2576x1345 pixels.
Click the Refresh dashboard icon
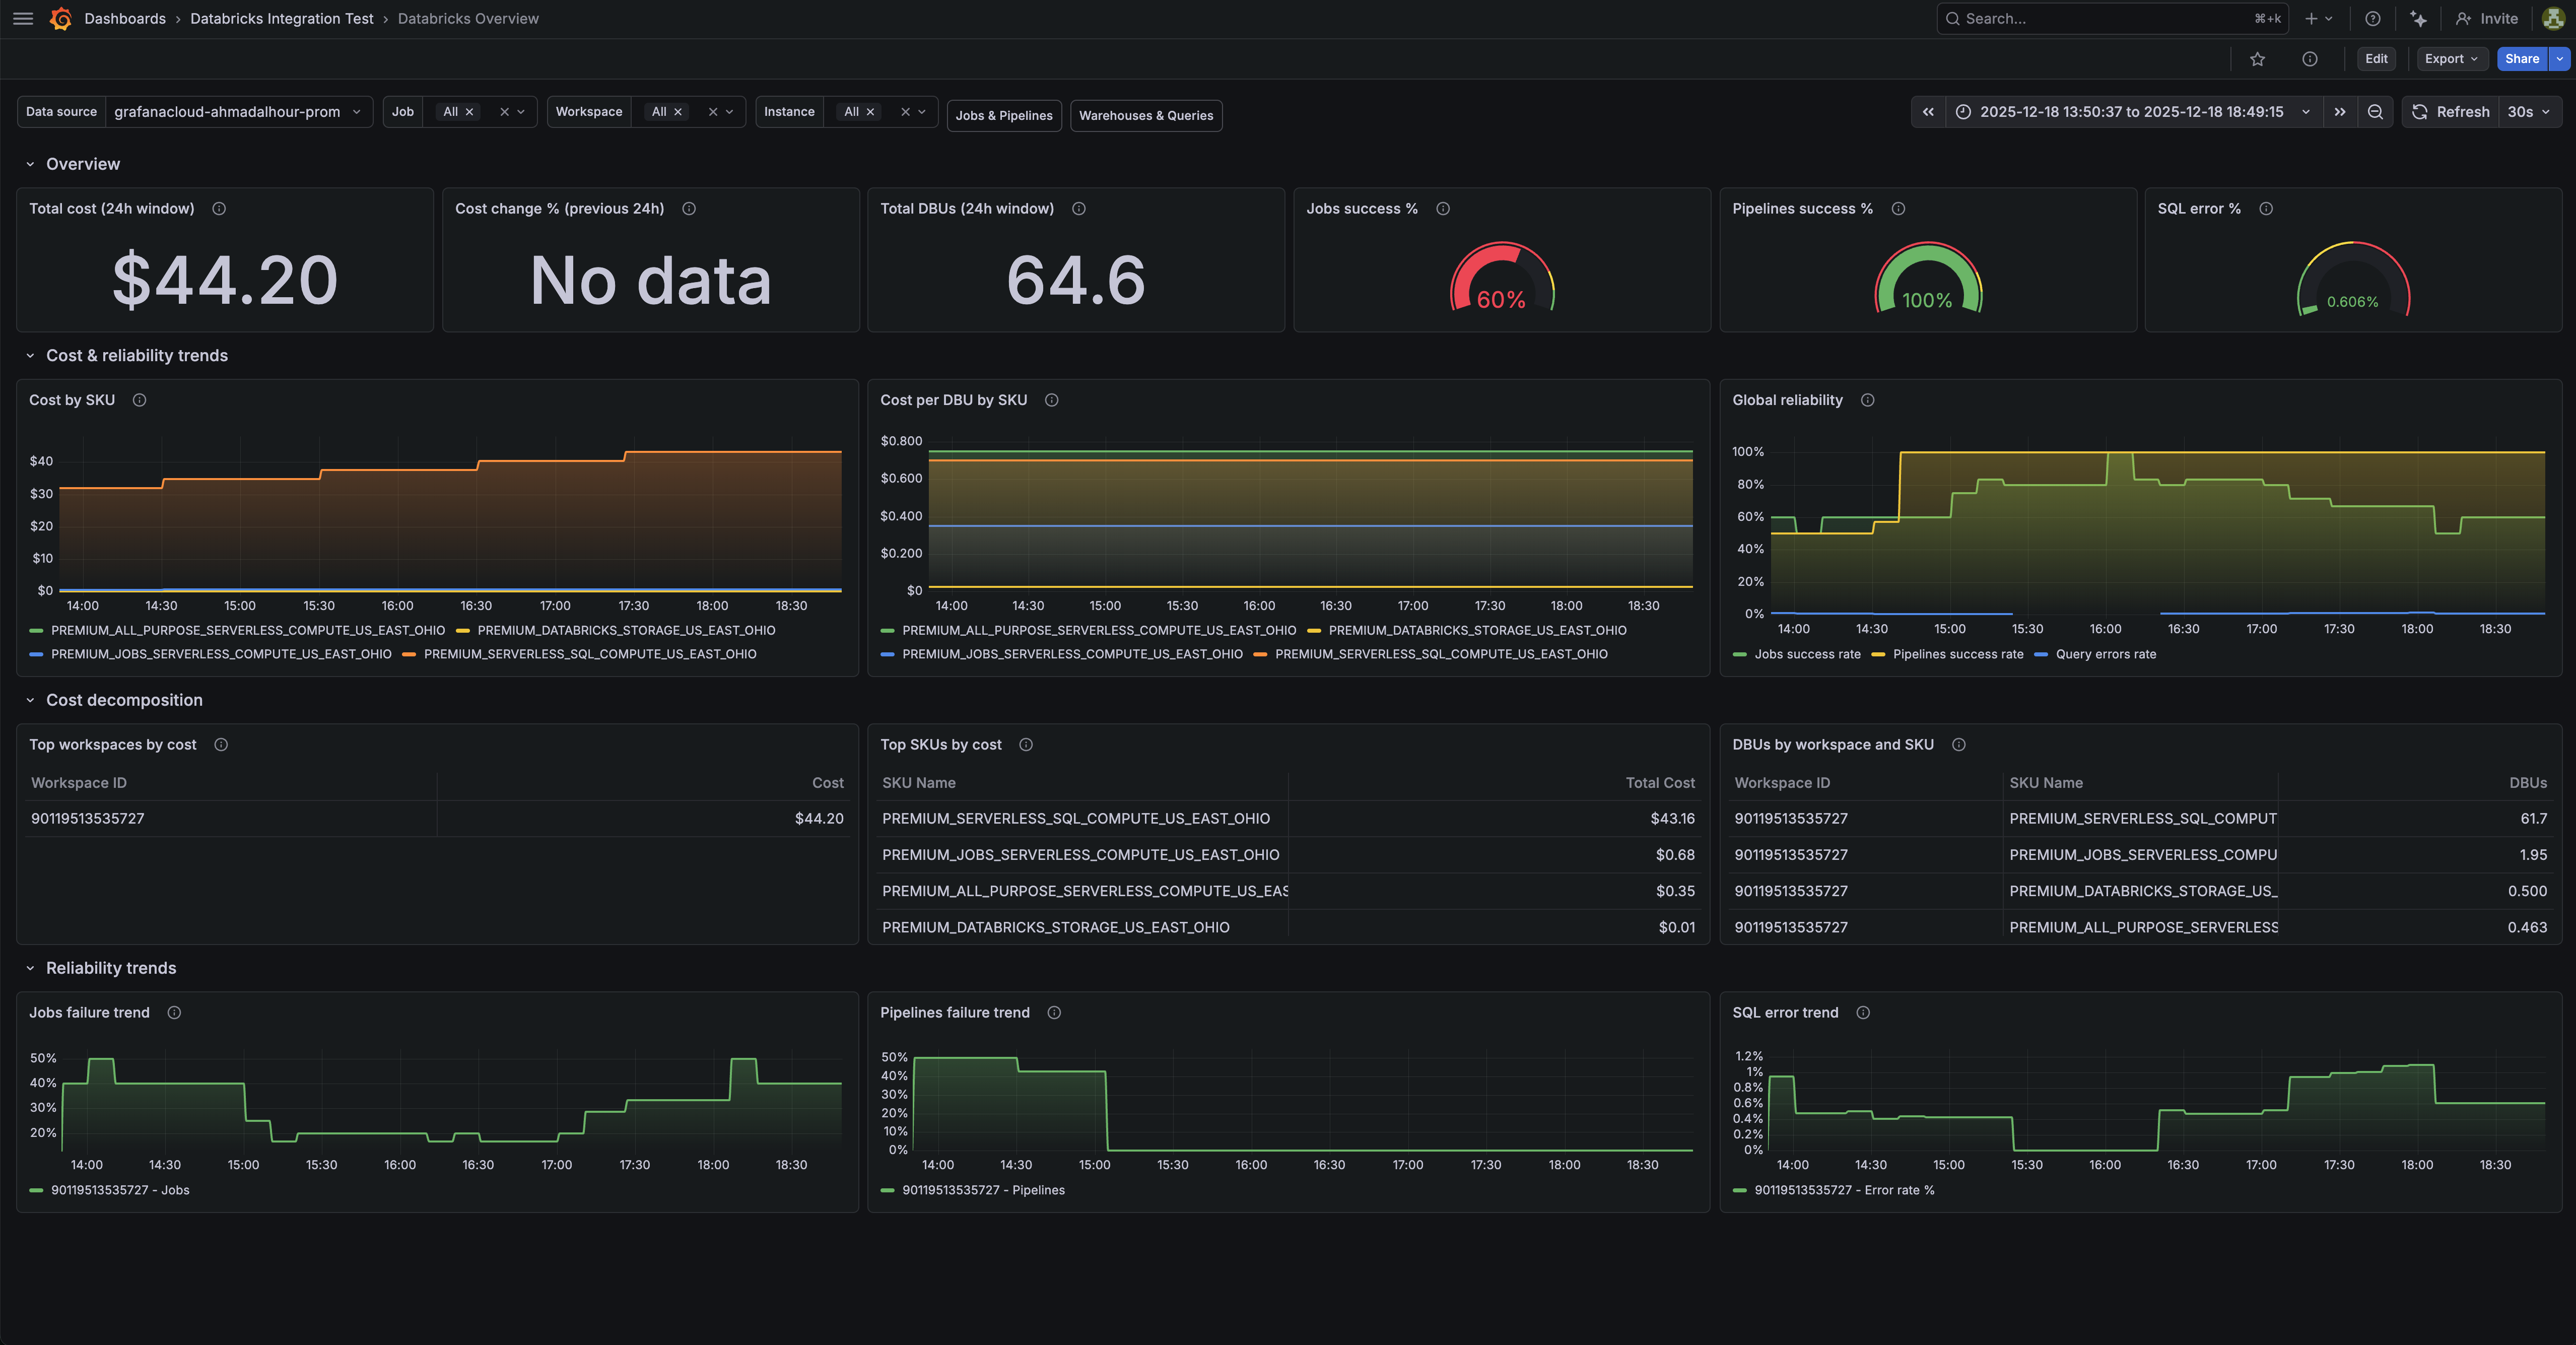[2420, 112]
